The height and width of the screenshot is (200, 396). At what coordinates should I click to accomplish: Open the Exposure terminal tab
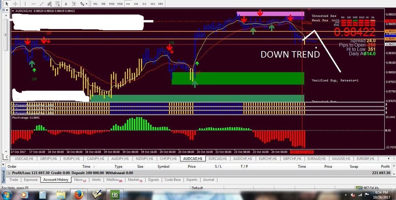30,180
